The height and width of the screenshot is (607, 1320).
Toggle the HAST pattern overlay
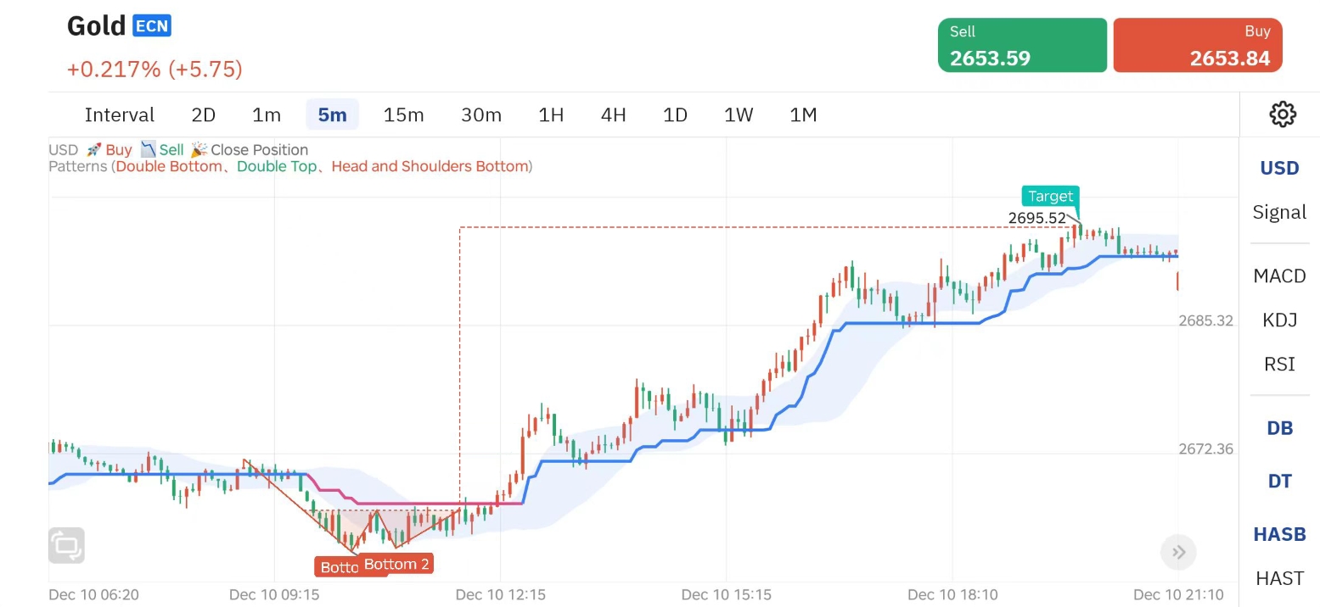pyautogui.click(x=1279, y=578)
